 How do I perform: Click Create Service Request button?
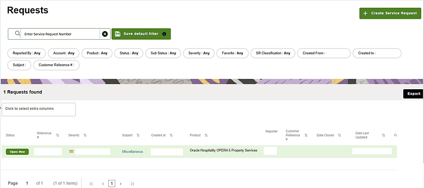390,13
